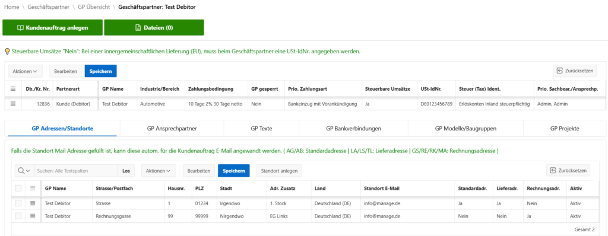Click the Prio. Zahlungsart column header
The image size is (608, 236).
pyautogui.click(x=308, y=89)
